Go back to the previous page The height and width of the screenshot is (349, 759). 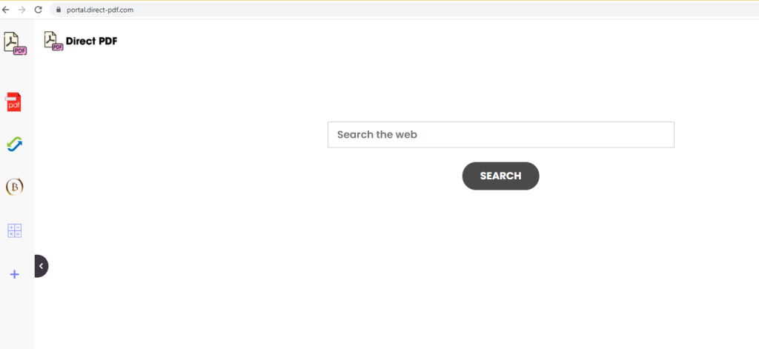pos(6,10)
